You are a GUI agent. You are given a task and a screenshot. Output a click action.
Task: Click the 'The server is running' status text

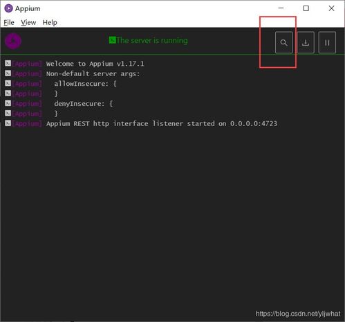tap(152, 40)
